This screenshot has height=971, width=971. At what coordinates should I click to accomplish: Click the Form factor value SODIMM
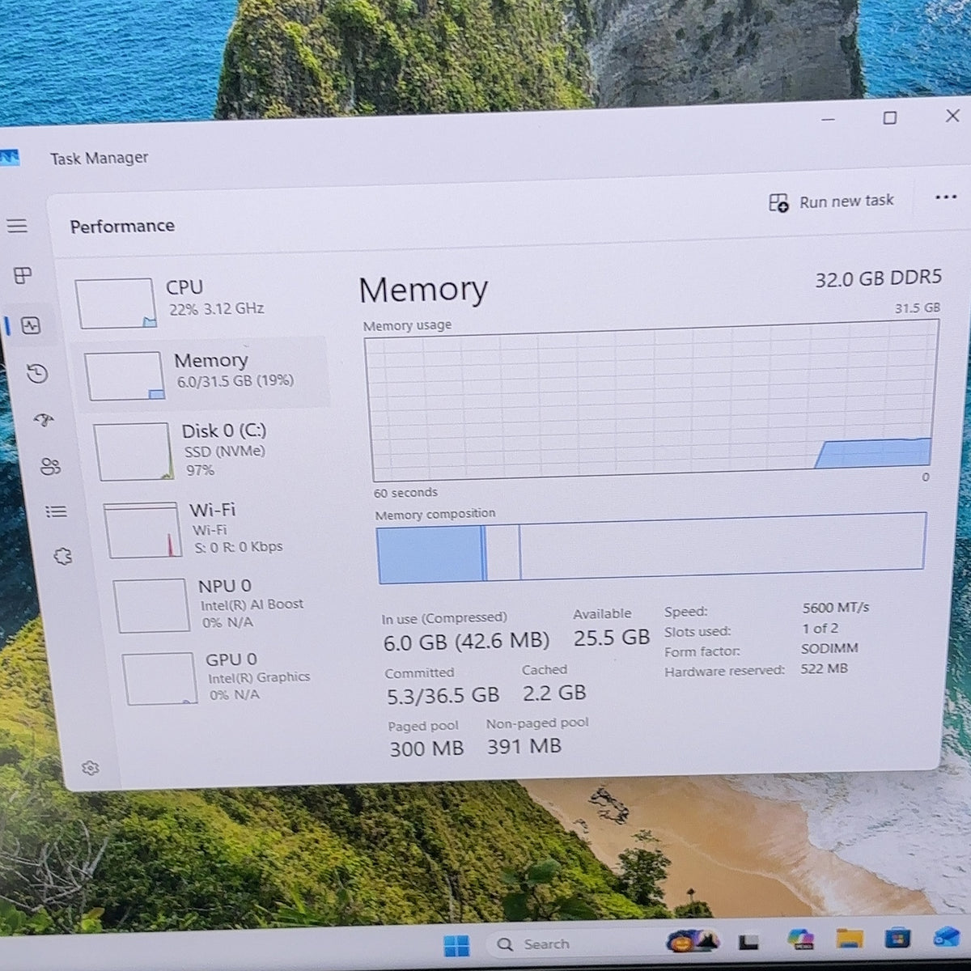click(x=829, y=648)
